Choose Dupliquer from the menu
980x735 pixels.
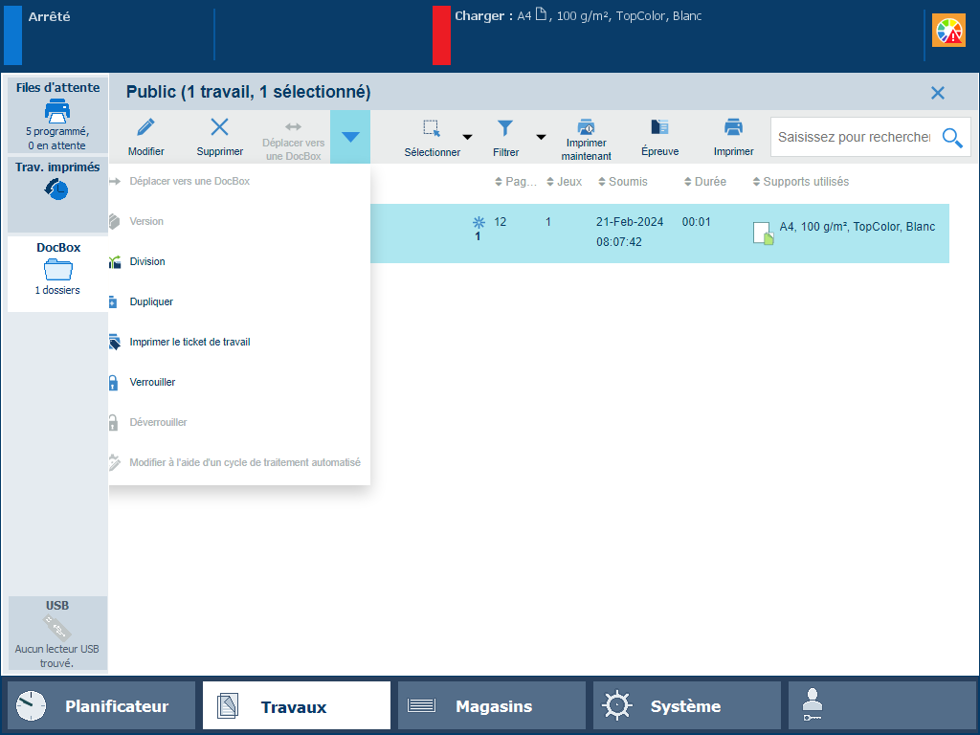[x=151, y=301]
